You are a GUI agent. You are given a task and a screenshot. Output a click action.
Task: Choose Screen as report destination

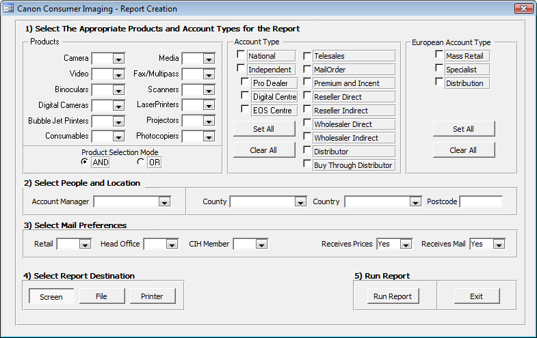point(51,296)
